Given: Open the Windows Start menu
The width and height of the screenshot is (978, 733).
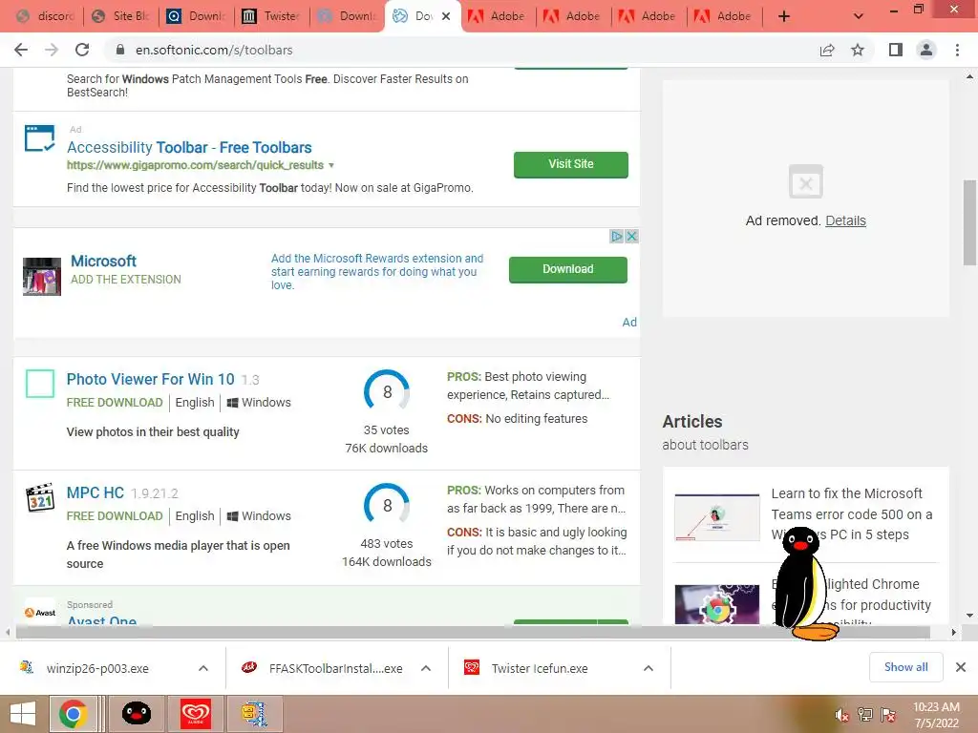Looking at the screenshot, I should [x=23, y=714].
